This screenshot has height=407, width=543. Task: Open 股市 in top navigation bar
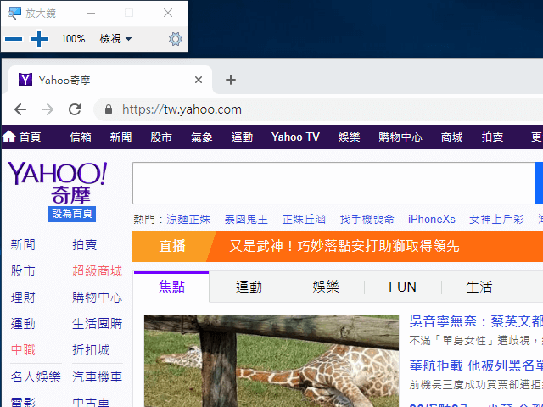161,137
